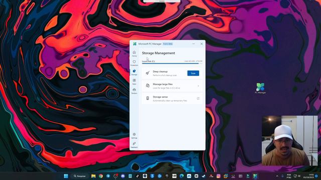Open Google Chrome from the taskbar
Screen dimensions: 321x180
click(101, 176)
